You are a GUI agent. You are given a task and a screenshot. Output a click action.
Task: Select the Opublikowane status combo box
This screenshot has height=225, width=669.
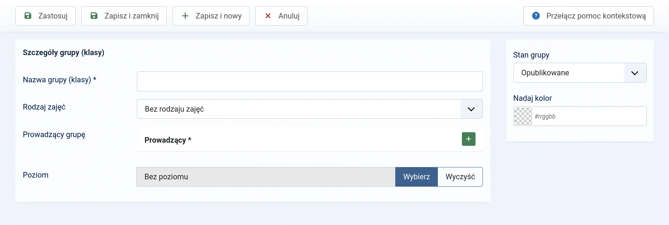(580, 73)
